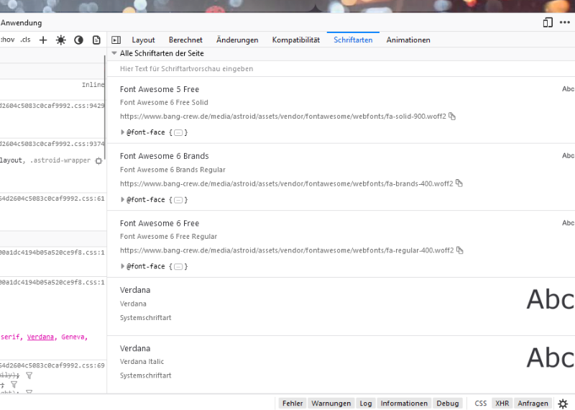
Task: Toggle light color scheme simulation (sun icon)
Action: pyautogui.click(x=61, y=40)
